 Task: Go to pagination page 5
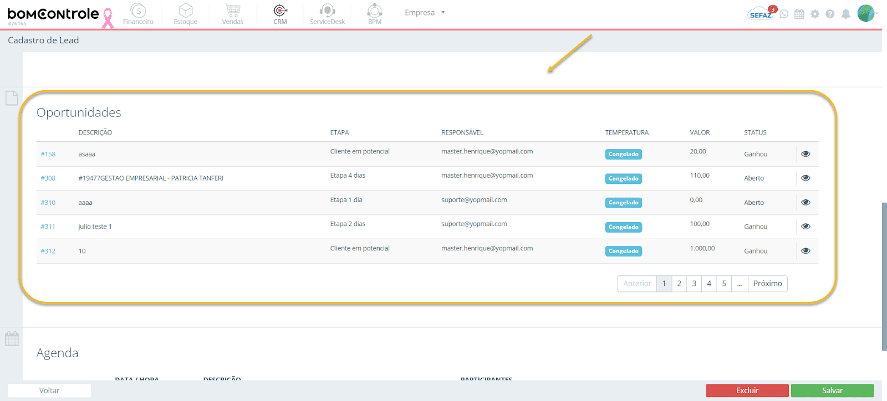pos(724,284)
